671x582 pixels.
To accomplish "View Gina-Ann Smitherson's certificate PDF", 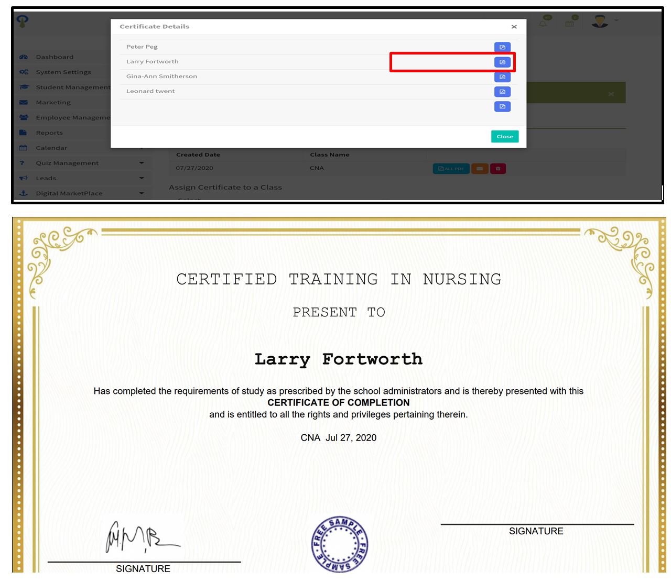I will (502, 77).
